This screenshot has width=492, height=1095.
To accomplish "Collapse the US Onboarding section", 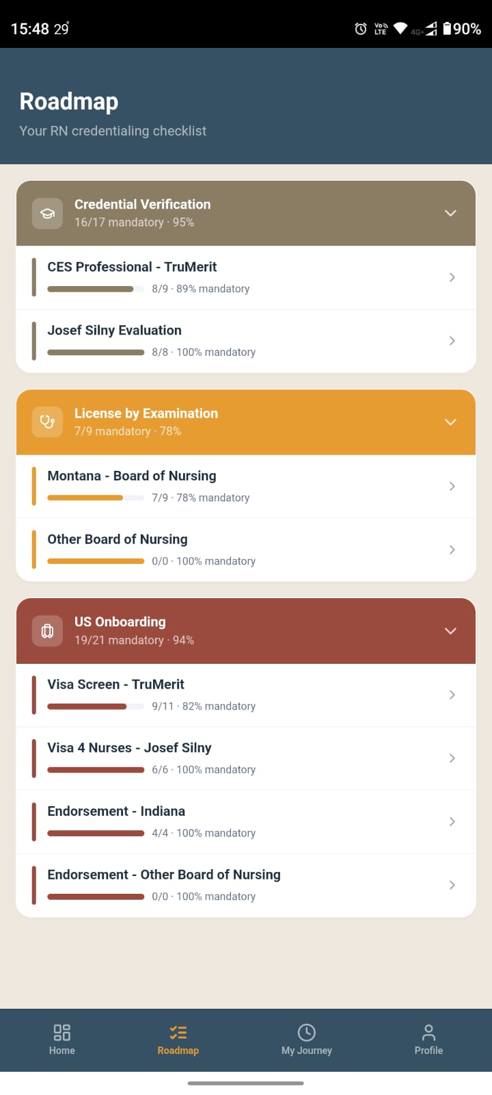I will coord(450,631).
